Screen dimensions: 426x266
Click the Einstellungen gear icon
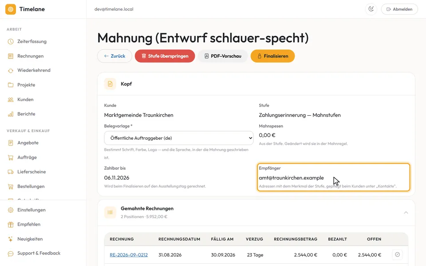click(11, 210)
